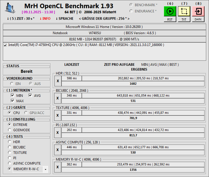Select the BICUBIC test radio button
The image size is (209, 177).
tap(10, 147)
